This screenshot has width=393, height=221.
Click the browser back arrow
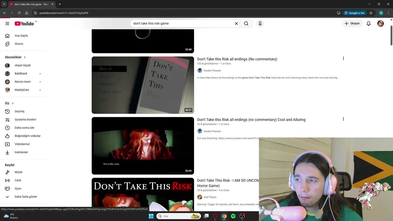coord(4,13)
